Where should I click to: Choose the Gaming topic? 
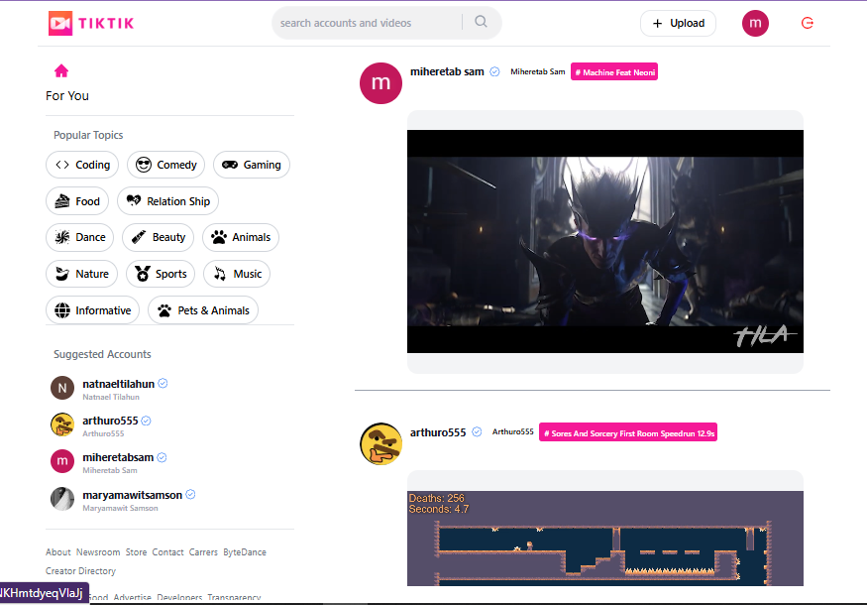(252, 165)
